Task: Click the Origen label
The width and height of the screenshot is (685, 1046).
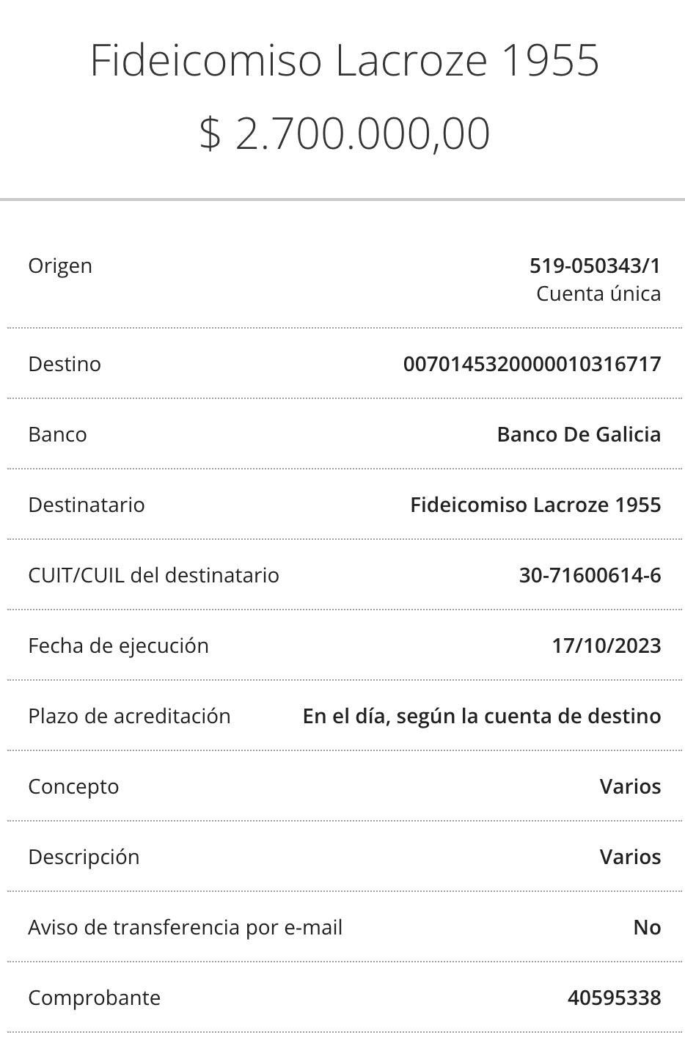Action: 60,266
